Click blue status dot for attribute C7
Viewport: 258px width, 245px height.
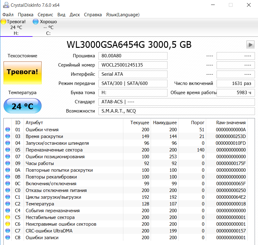(8, 231)
